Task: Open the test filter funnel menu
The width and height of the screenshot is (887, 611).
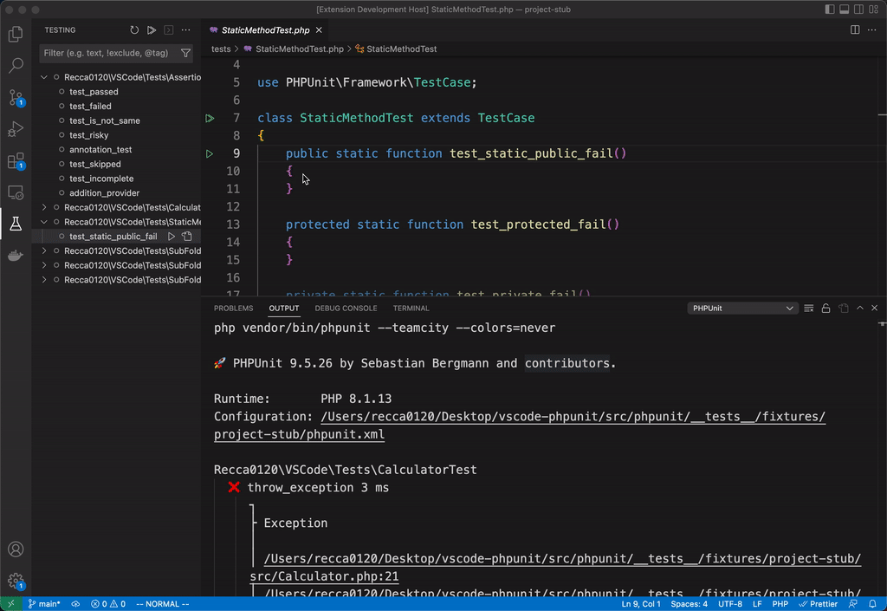Action: 185,53
